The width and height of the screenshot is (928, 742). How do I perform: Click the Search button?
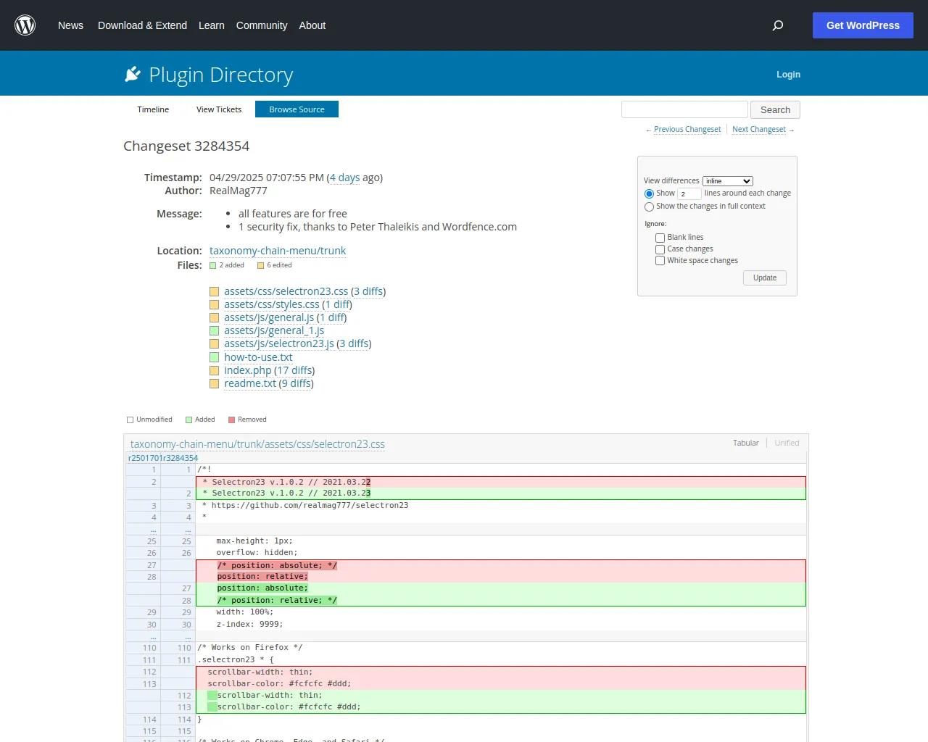775,109
